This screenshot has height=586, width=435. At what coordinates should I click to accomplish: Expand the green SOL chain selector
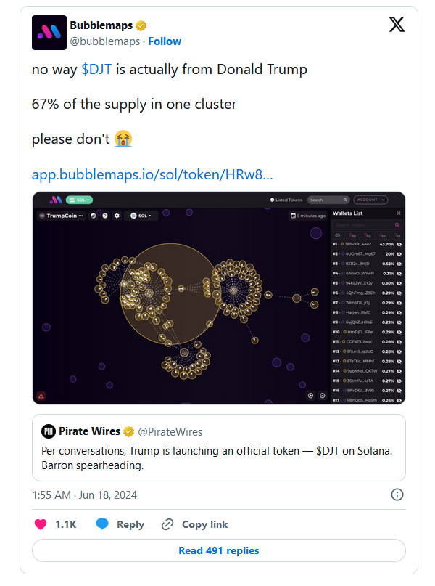coord(79,200)
